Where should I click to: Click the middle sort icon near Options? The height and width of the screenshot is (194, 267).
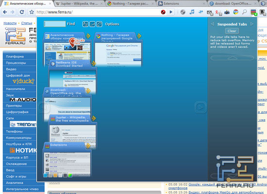[92, 24]
